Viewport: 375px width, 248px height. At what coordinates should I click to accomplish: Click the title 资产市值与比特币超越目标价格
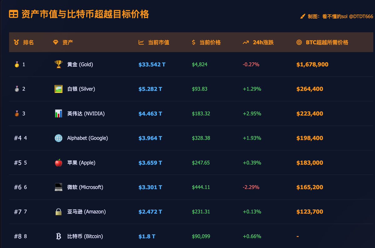(x=85, y=14)
